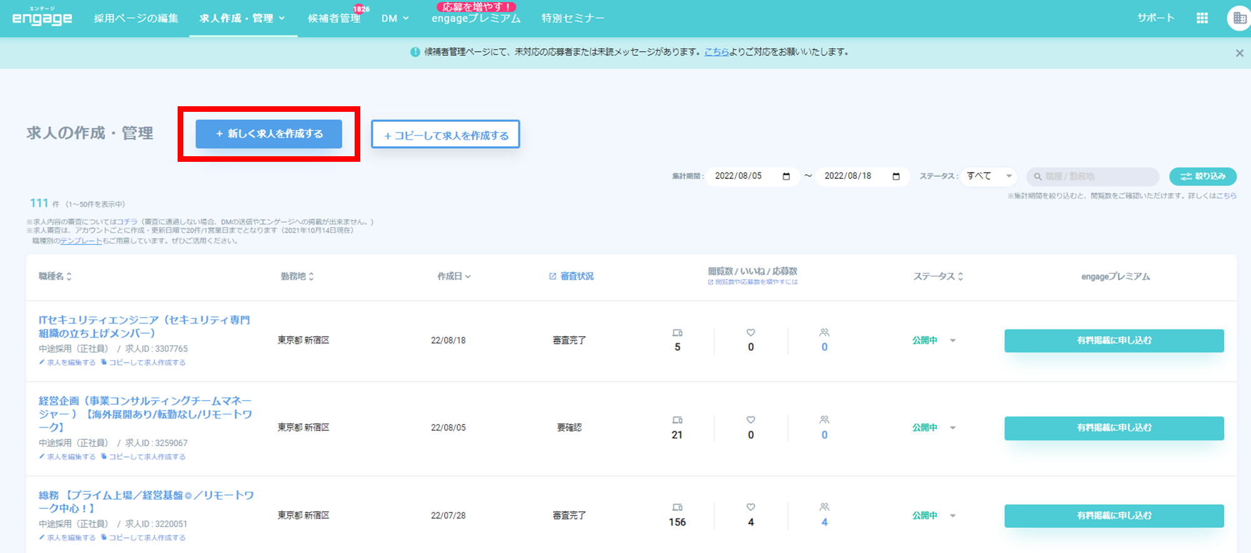
Task: Open ステータス filter dropdown showing すべて
Action: 989,176
